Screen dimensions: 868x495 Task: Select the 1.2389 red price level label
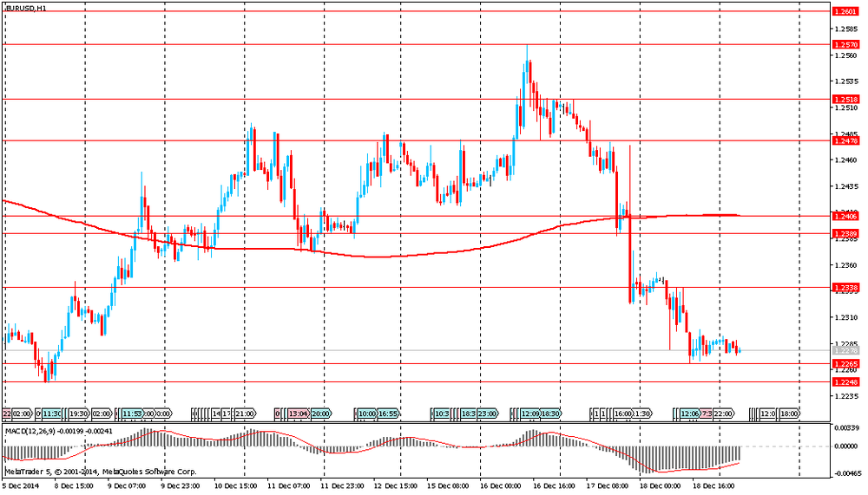pos(845,234)
